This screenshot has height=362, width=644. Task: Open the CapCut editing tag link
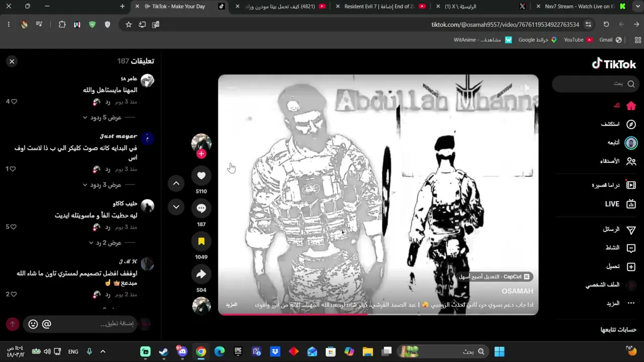click(494, 277)
